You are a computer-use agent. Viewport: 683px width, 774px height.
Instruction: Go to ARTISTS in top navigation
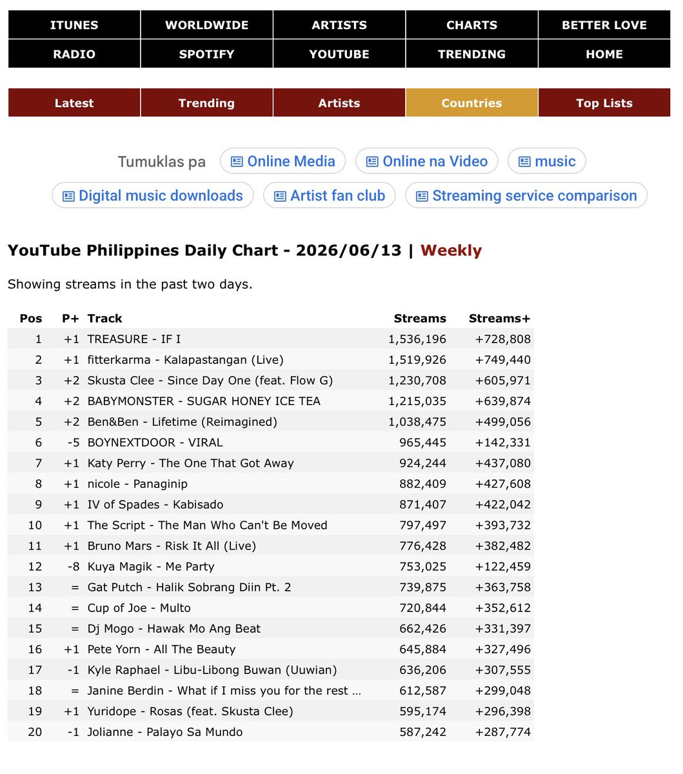339,25
